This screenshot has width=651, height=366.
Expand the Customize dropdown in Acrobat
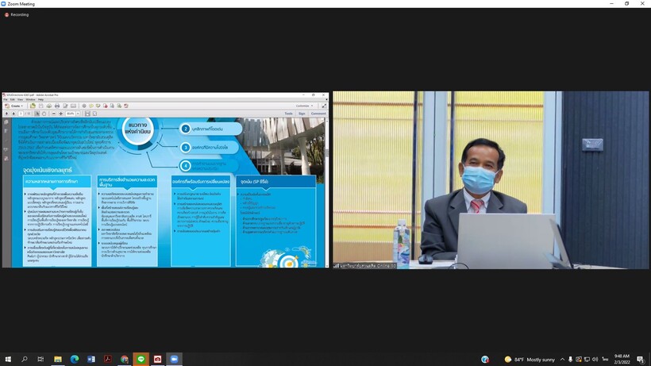(x=304, y=106)
